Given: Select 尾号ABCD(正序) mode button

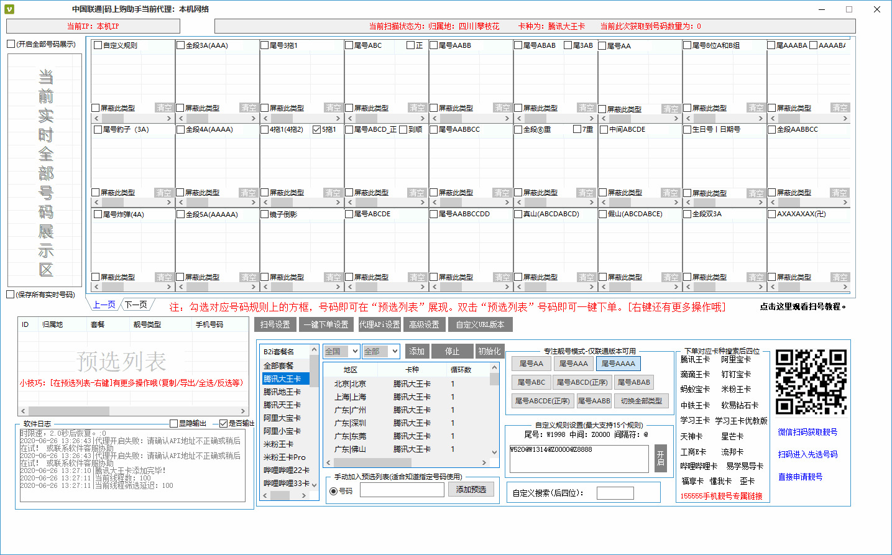Looking at the screenshot, I should pyautogui.click(x=582, y=382).
